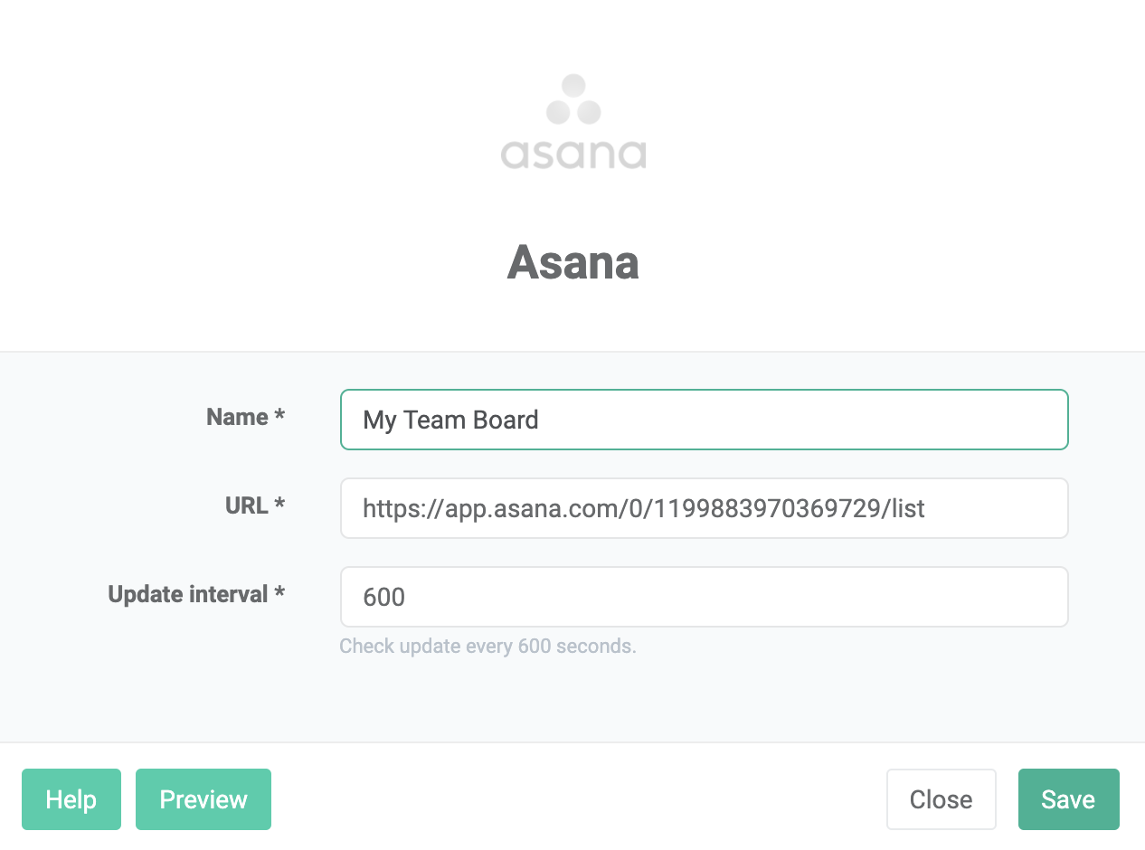Click the "Name *" field label
Image resolution: width=1145 pixels, height=850 pixels.
point(245,417)
